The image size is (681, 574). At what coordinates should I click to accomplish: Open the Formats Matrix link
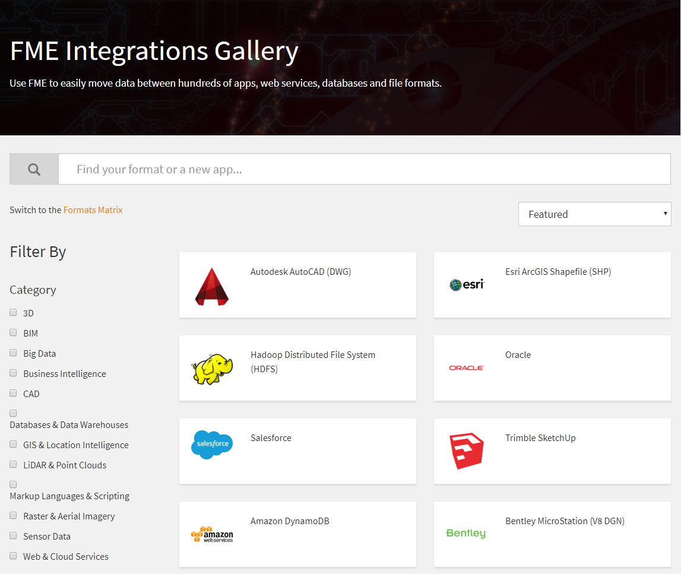(93, 210)
